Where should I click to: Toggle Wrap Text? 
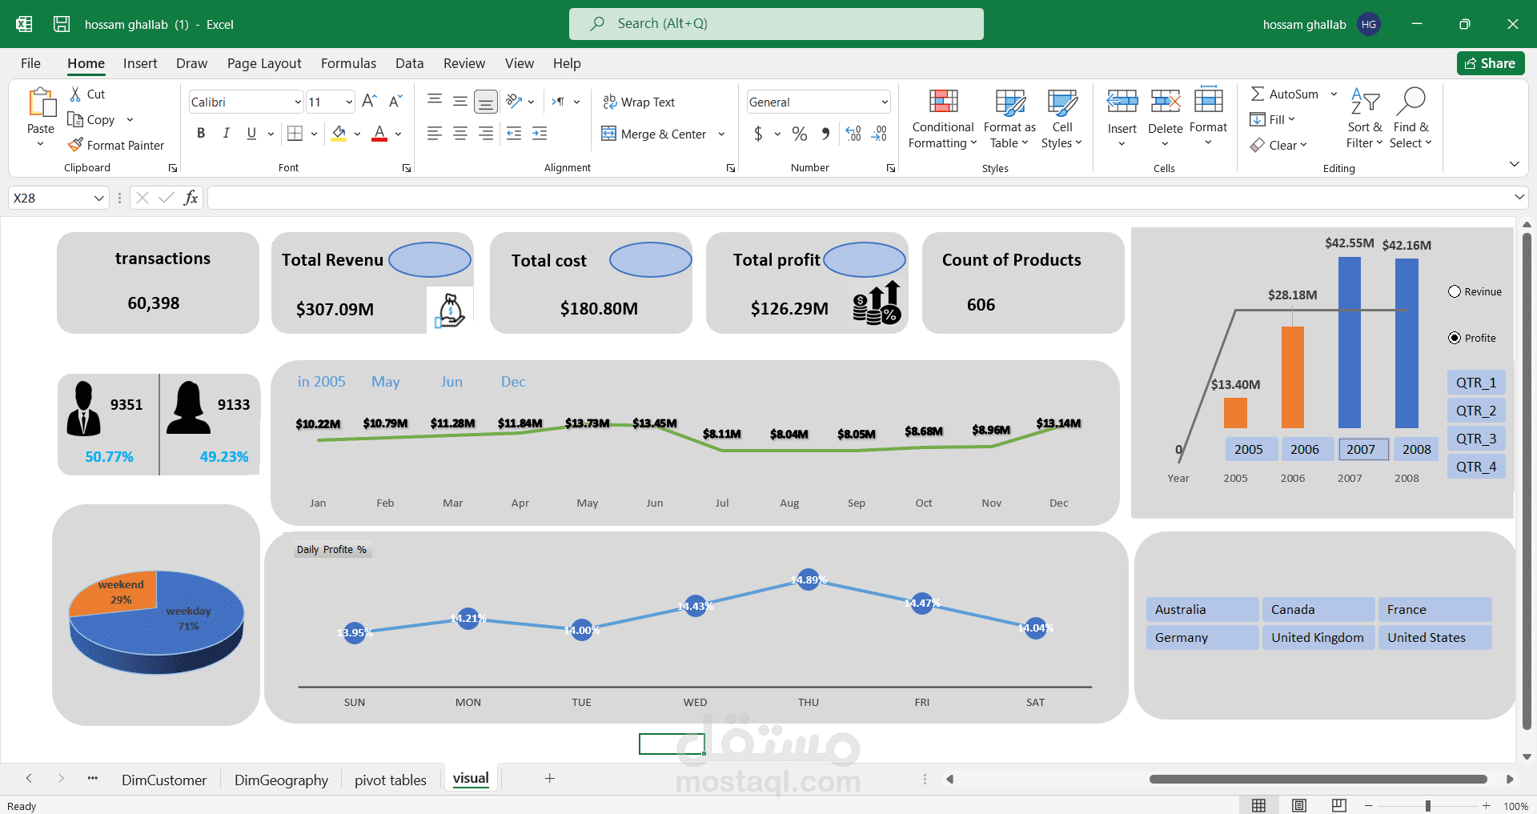coord(639,102)
